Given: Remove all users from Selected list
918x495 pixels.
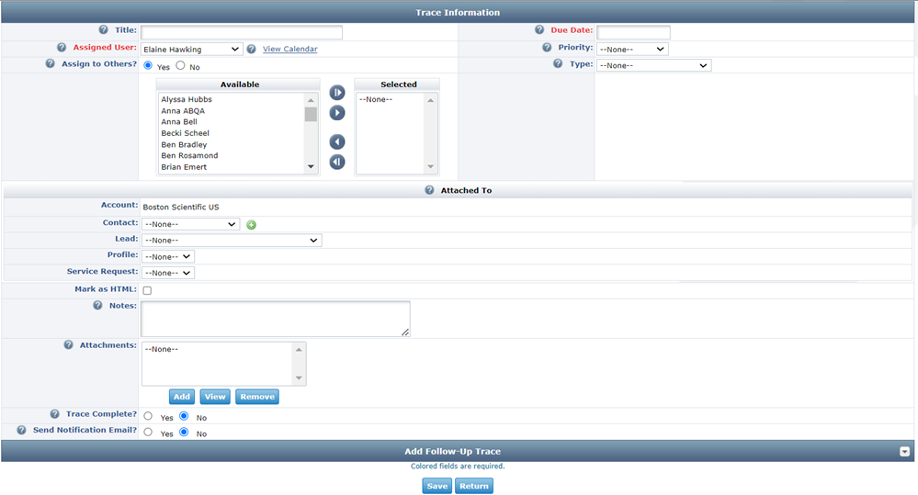Looking at the screenshot, I should 337,162.
